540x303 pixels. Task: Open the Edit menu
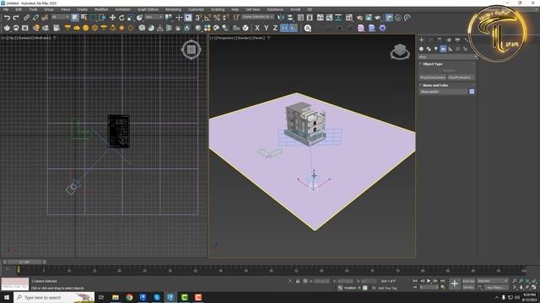(x=19, y=9)
